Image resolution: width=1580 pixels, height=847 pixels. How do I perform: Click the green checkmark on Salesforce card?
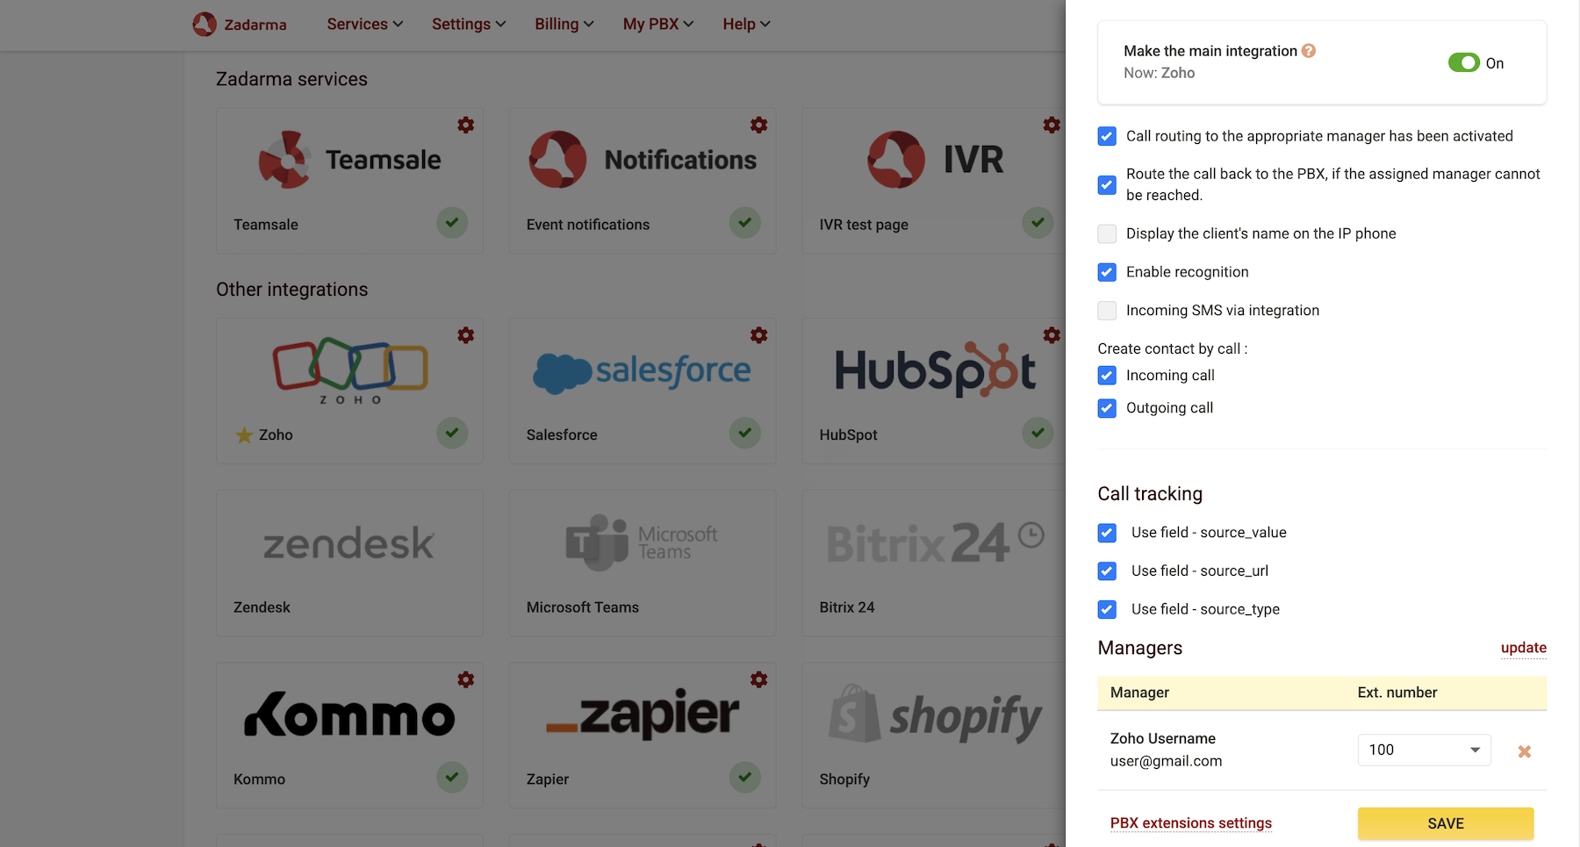(745, 433)
